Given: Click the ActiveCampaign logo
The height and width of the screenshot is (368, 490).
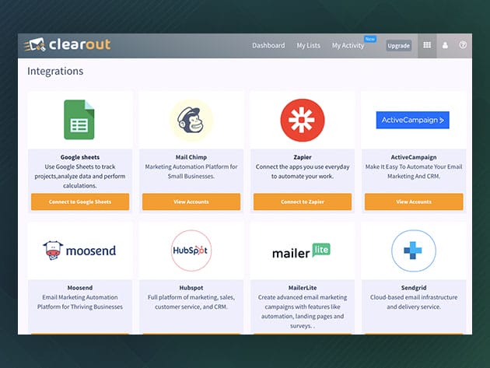Looking at the screenshot, I should coord(413,120).
